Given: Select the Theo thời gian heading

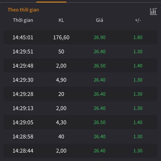Looking at the screenshot, I should (x=23, y=10).
